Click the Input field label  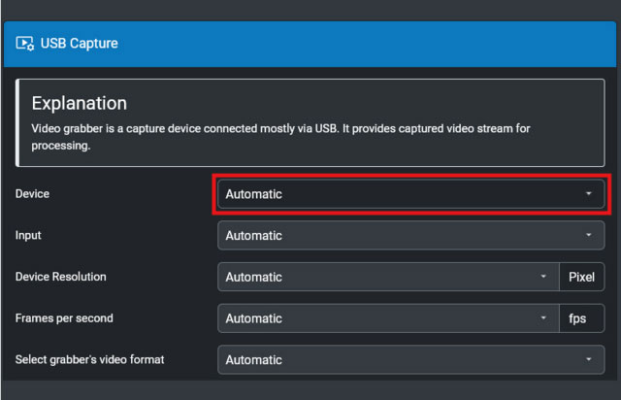pos(27,236)
